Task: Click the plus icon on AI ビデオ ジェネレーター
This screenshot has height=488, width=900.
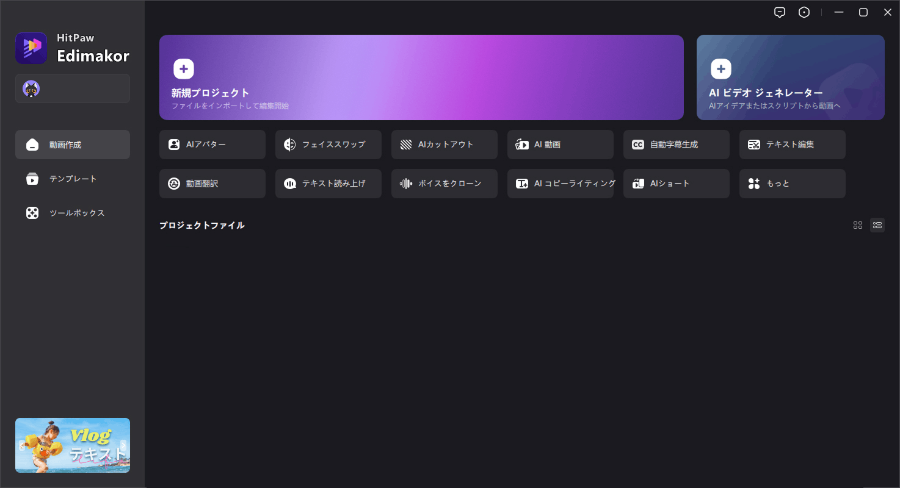Action: [x=721, y=69]
